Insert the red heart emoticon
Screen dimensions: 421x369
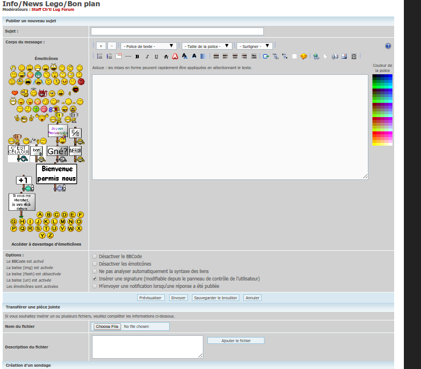click(x=15, y=93)
